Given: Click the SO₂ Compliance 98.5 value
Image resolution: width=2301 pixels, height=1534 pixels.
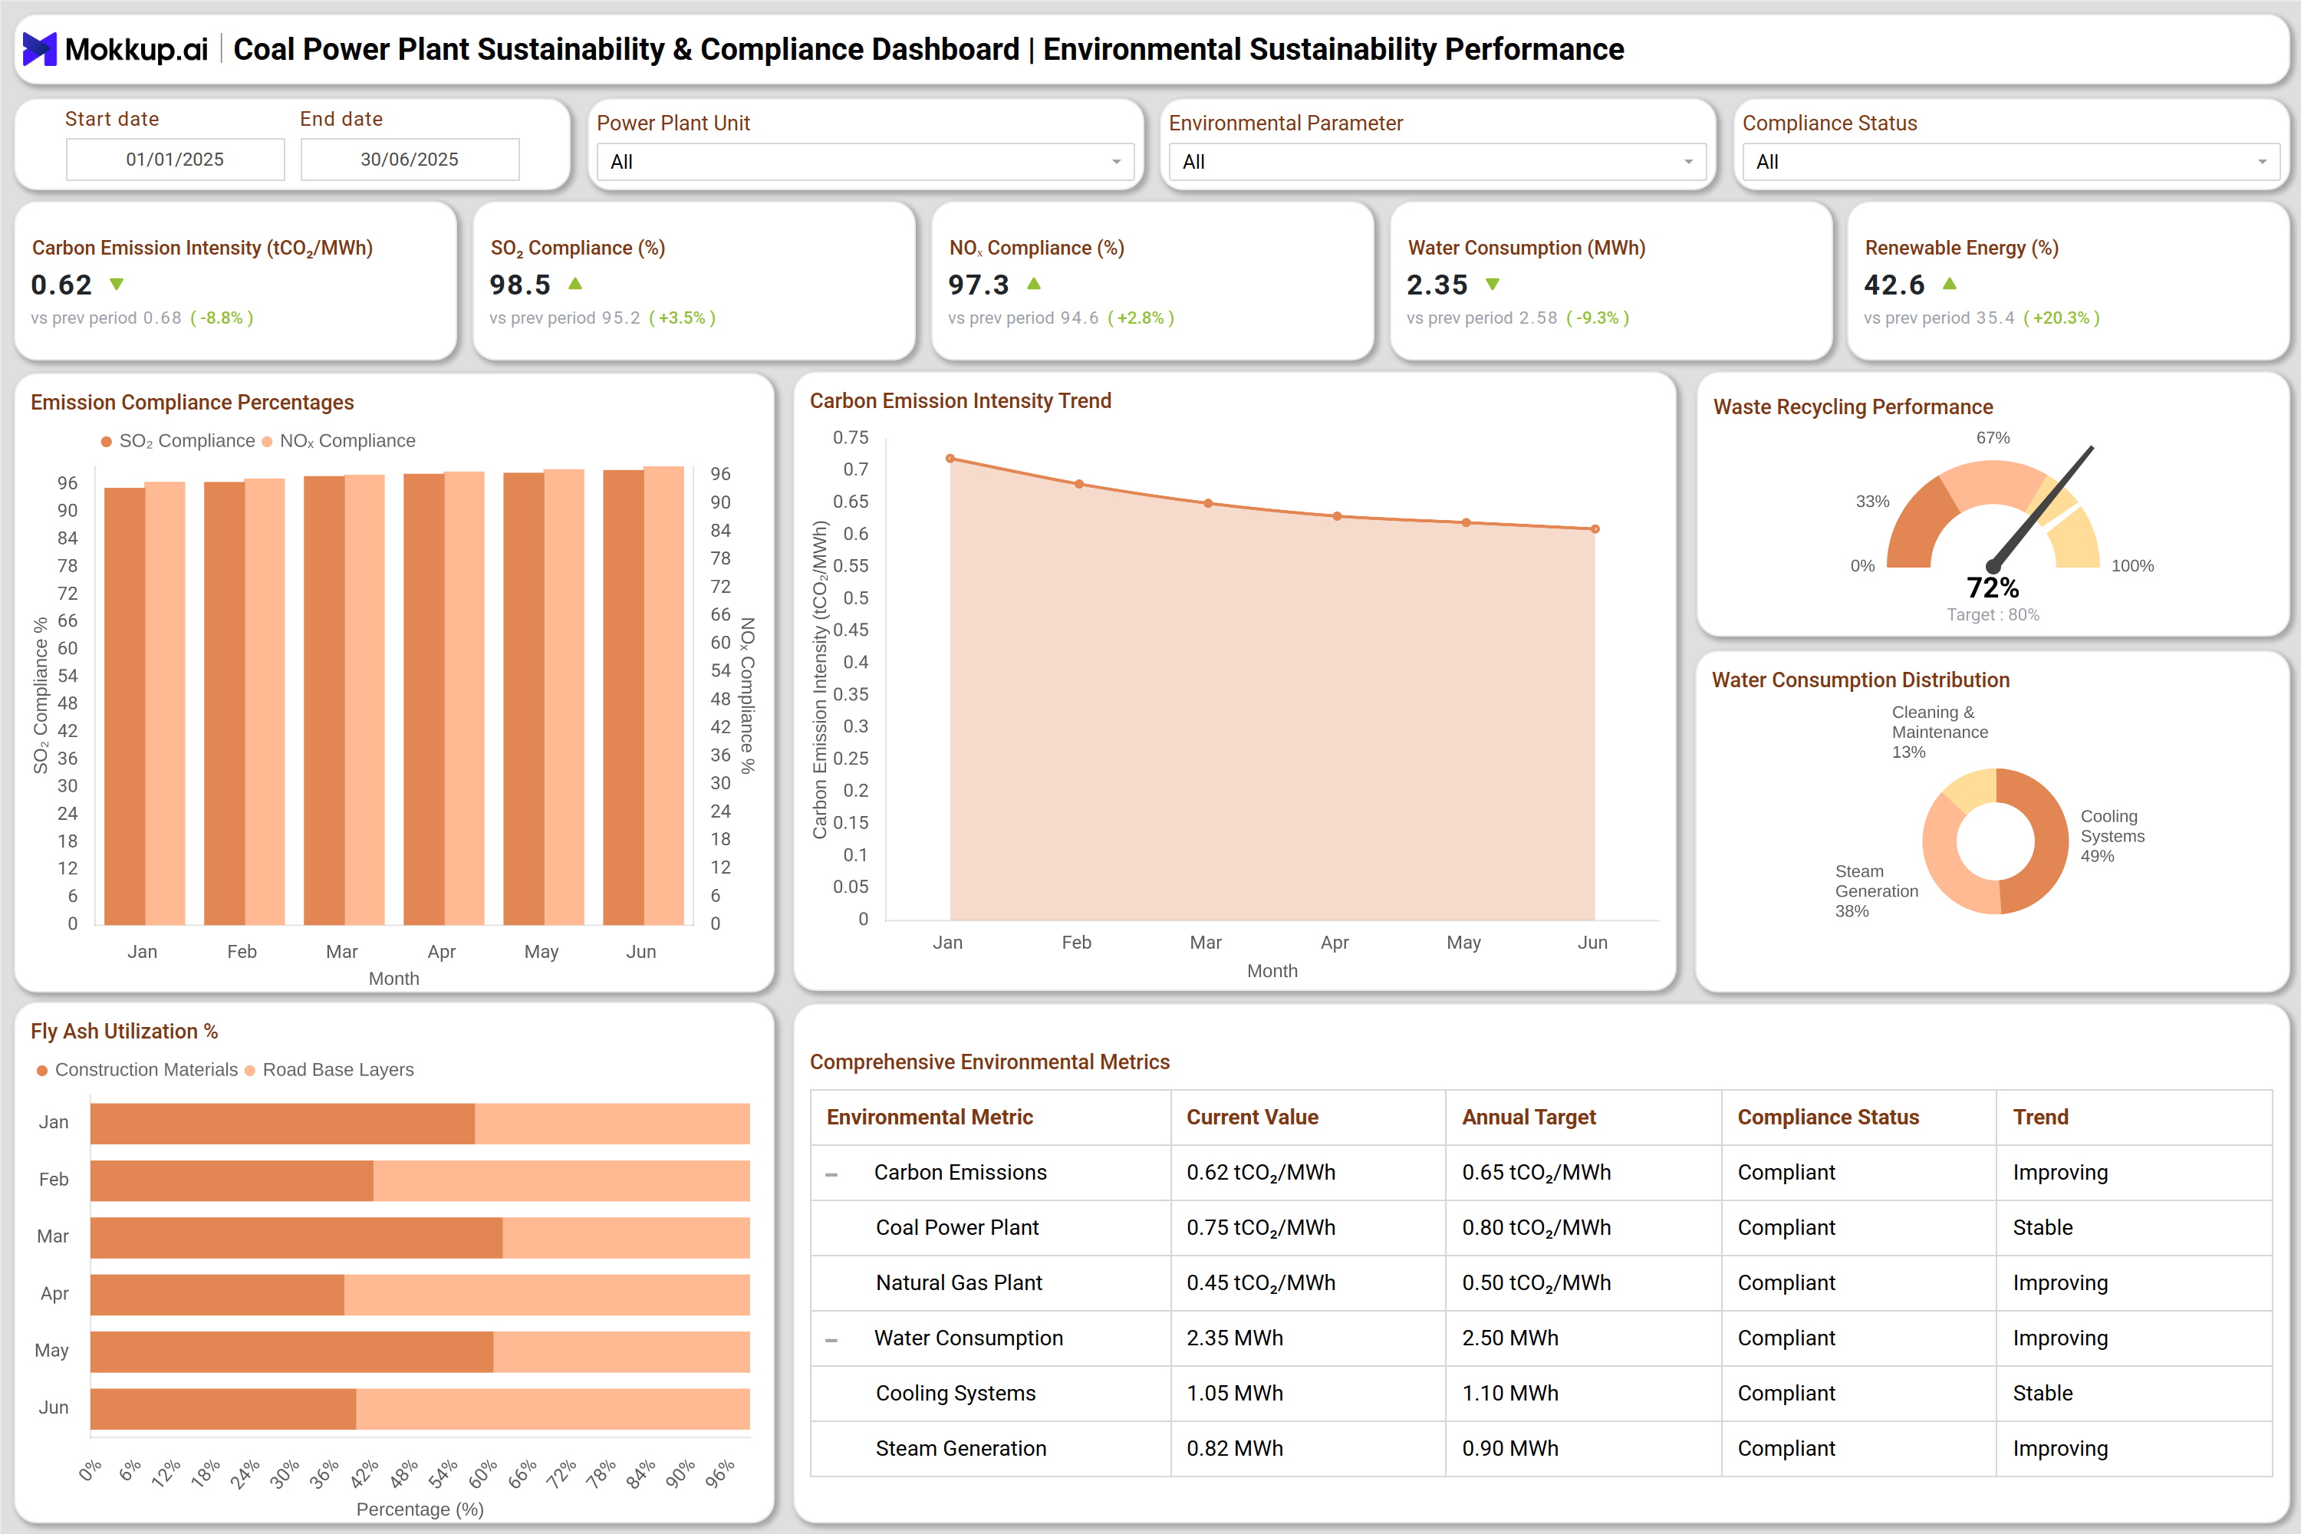Looking at the screenshot, I should (521, 285).
